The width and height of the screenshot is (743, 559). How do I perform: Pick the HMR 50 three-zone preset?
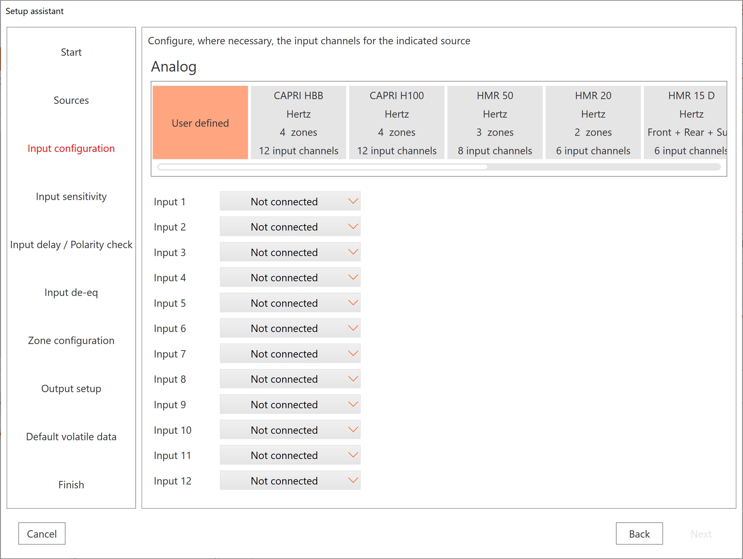pos(495,123)
